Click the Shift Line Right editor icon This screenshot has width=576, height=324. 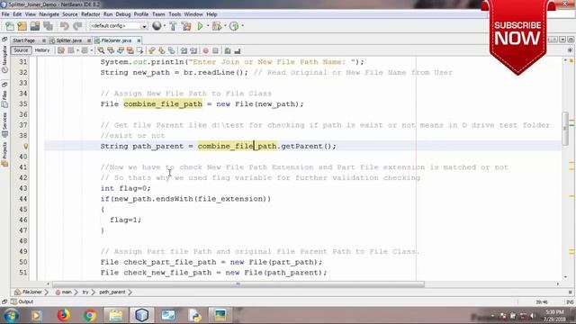[x=193, y=50]
